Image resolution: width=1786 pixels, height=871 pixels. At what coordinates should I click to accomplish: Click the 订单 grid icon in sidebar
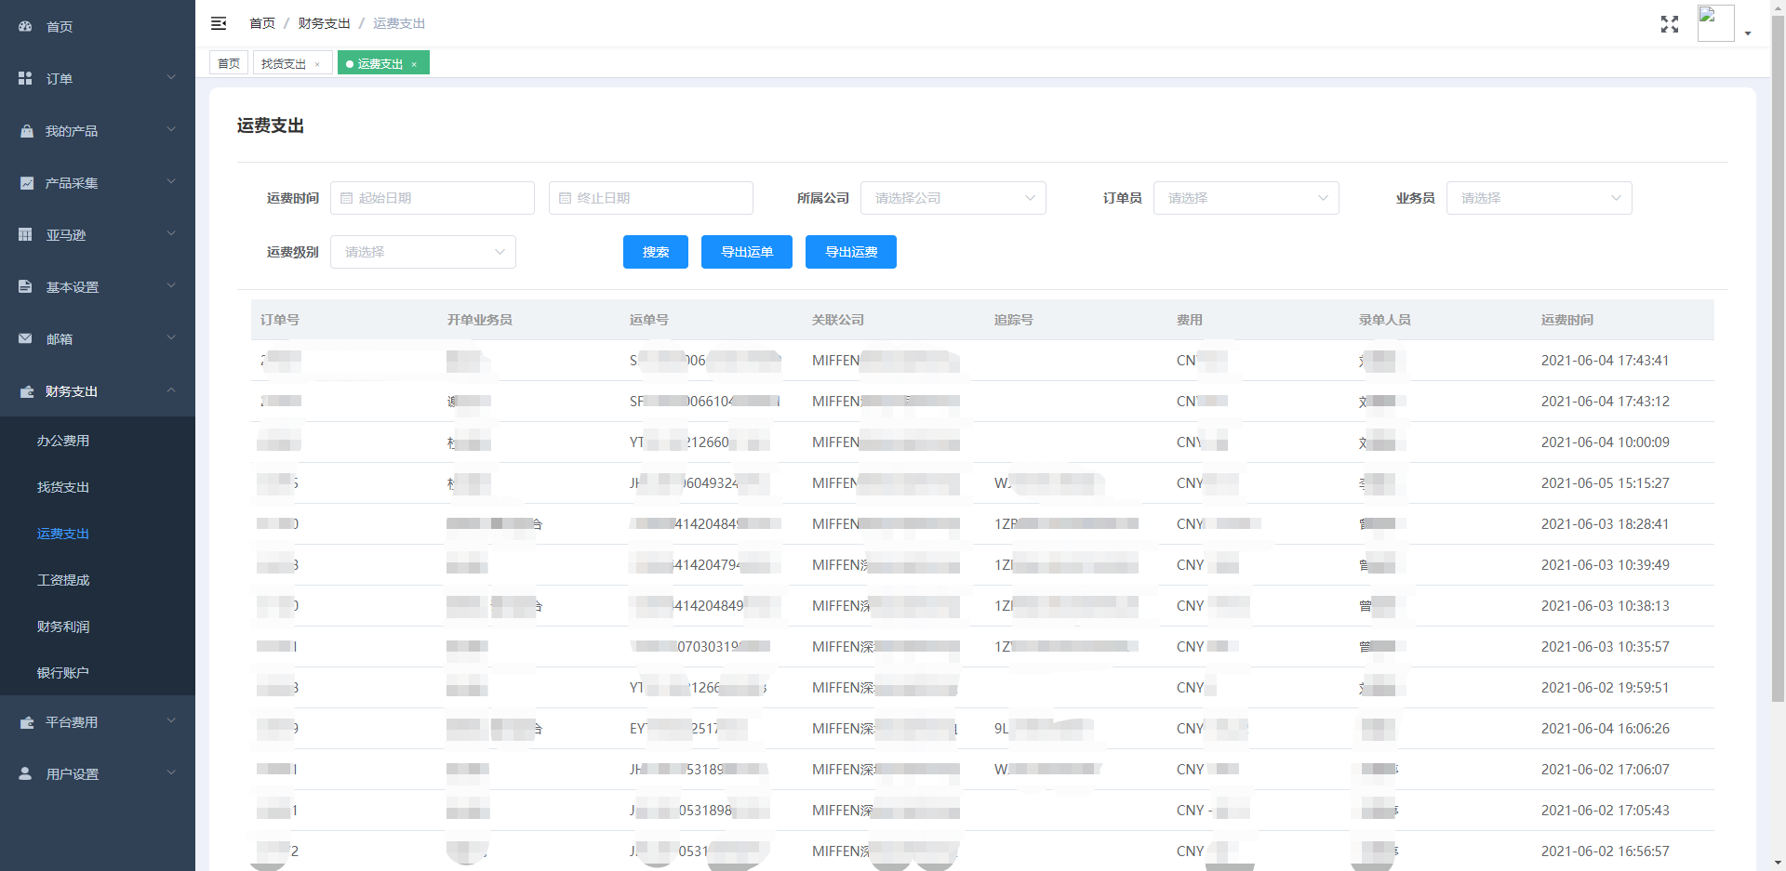(x=26, y=79)
